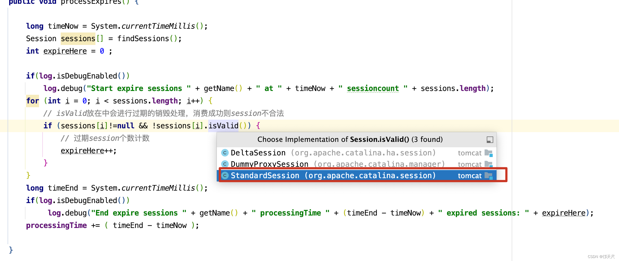Select DeltaSession implementation row
This screenshot has width=619, height=261.
coord(357,153)
